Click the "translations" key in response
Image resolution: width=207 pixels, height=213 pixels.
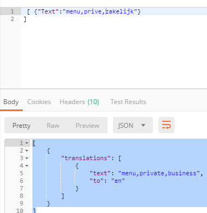click(86, 158)
